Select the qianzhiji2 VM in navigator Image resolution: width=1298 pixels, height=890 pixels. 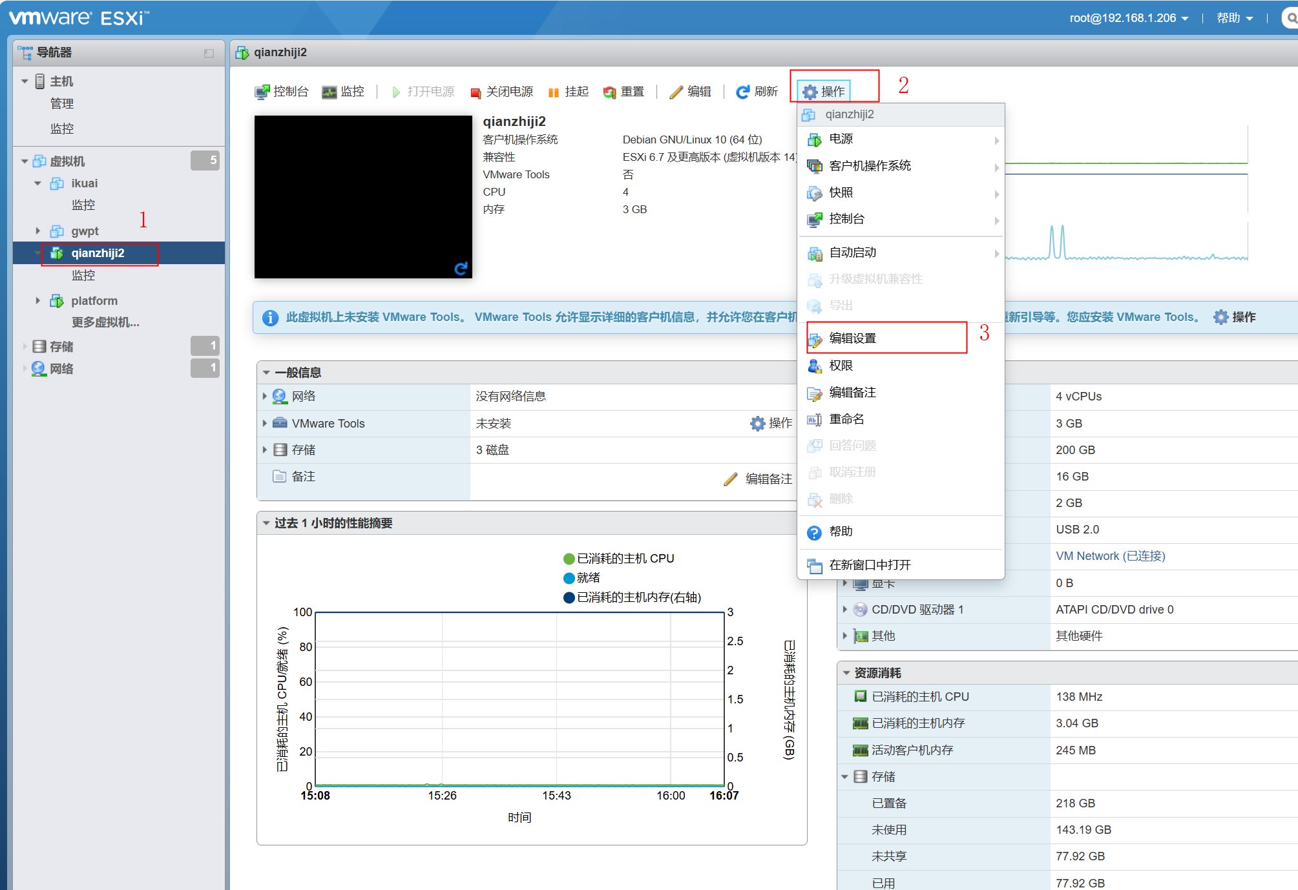pos(98,253)
